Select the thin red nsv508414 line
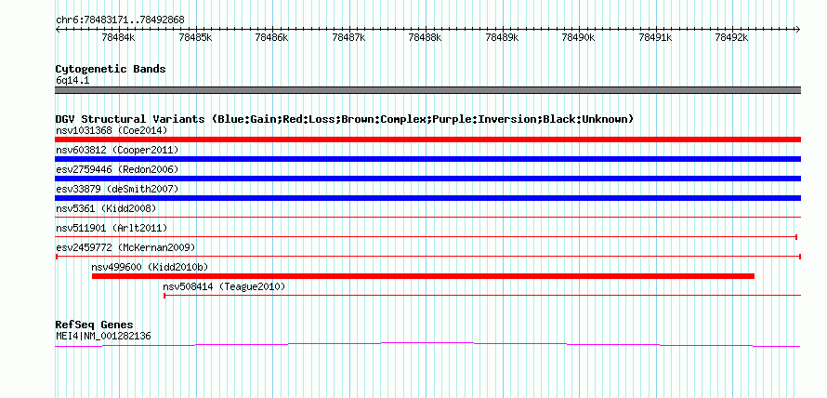The height and width of the screenshot is (398, 827). 482,296
